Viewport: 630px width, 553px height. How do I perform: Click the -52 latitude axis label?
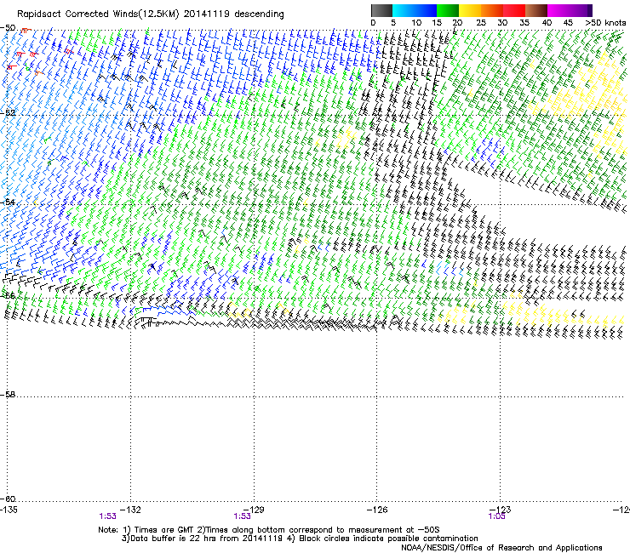[x=8, y=112]
